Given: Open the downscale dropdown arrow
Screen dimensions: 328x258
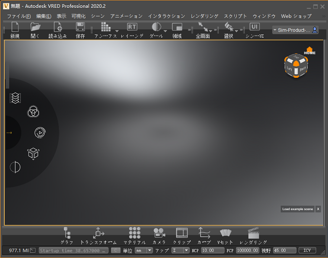Looking at the screenshot, I should (x=165, y=31).
